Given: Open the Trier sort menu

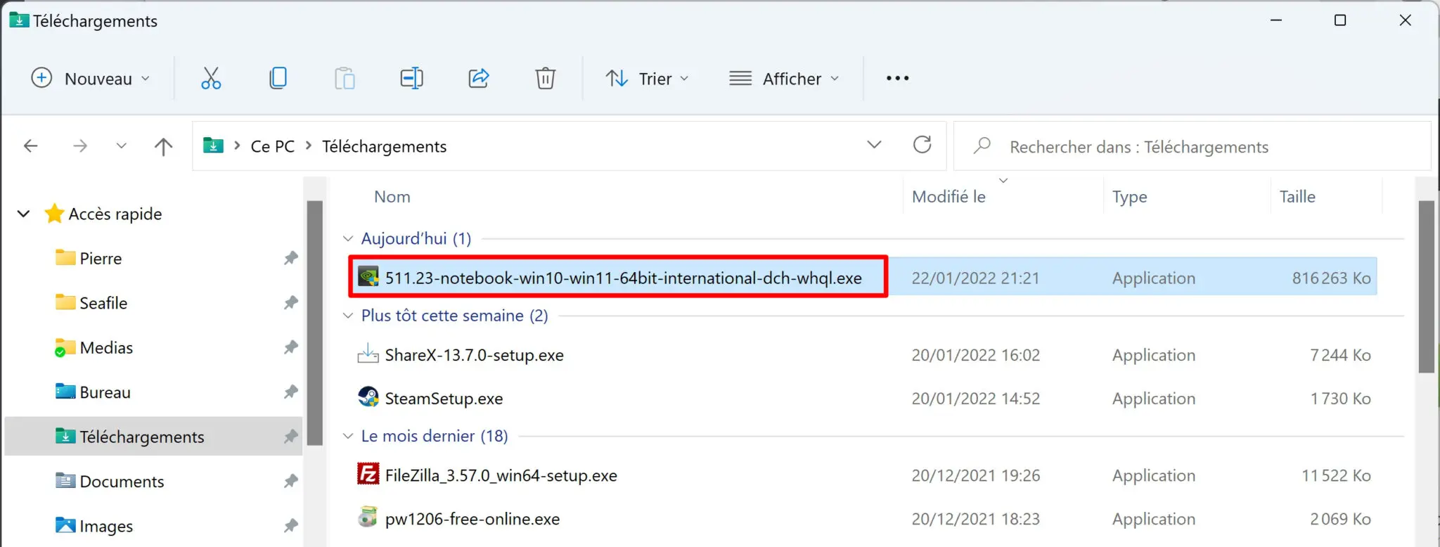Looking at the screenshot, I should 648,78.
